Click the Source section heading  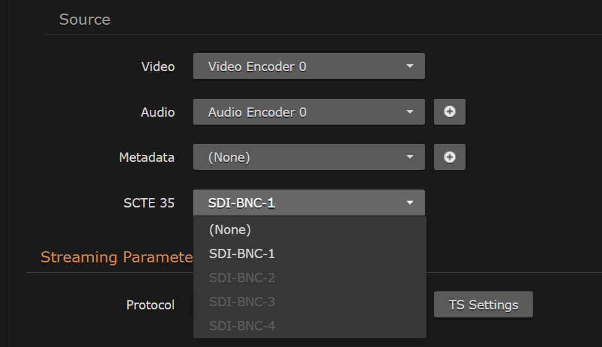click(x=85, y=20)
